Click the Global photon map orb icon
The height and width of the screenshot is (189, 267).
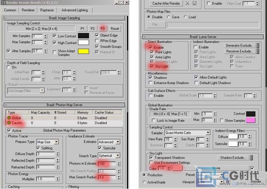8,118
